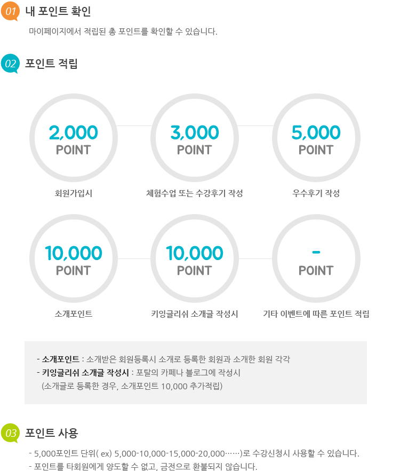Click the 체험수업 또는 수강후기 작성 caption

click(x=194, y=193)
